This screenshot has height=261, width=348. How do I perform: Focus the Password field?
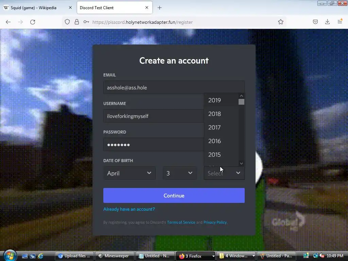[x=154, y=145]
